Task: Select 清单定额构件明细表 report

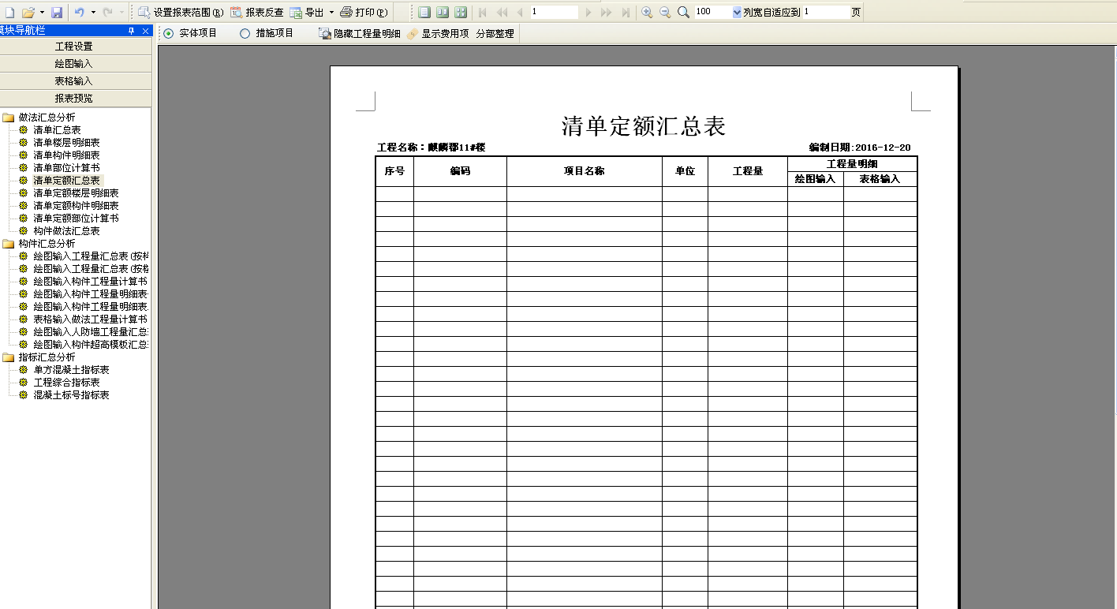Action: coord(76,206)
